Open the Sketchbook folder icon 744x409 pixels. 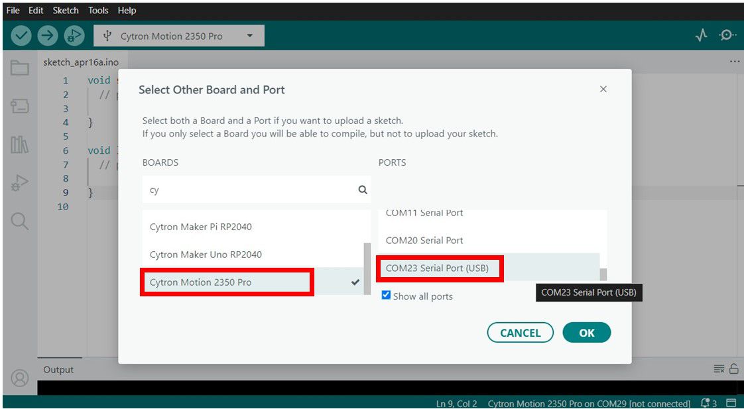click(20, 68)
